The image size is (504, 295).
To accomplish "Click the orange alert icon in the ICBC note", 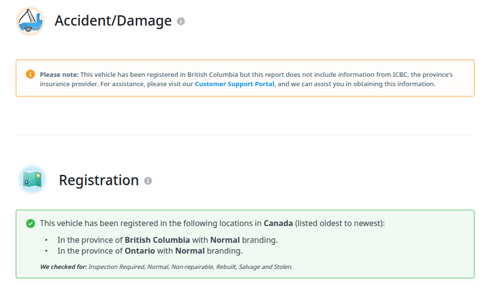I will (31, 74).
